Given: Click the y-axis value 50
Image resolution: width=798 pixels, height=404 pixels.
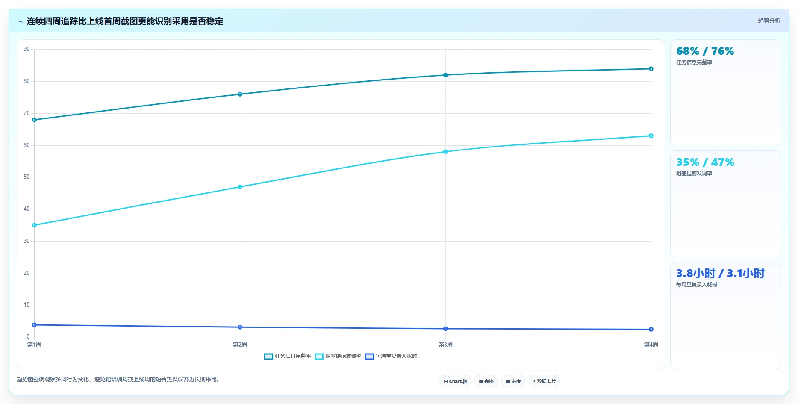Looking at the screenshot, I should coord(27,177).
